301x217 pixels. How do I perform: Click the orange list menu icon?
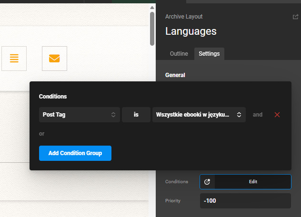[14, 59]
